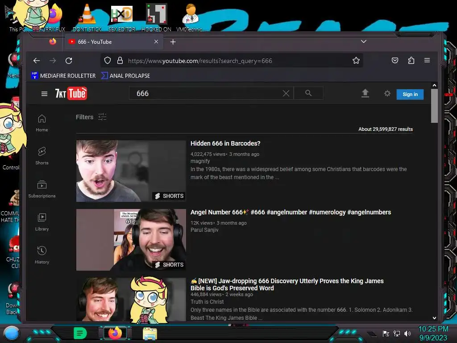
Task: Click the upload arrow icon
Action: click(365, 93)
